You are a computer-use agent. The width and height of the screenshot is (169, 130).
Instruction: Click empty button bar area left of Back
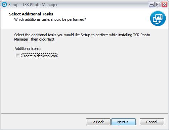point(43,122)
